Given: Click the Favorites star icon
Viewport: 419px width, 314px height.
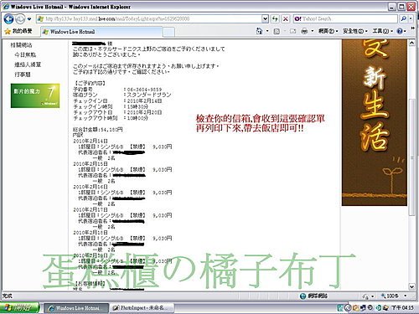Looking at the screenshot, I should coord(8,31).
